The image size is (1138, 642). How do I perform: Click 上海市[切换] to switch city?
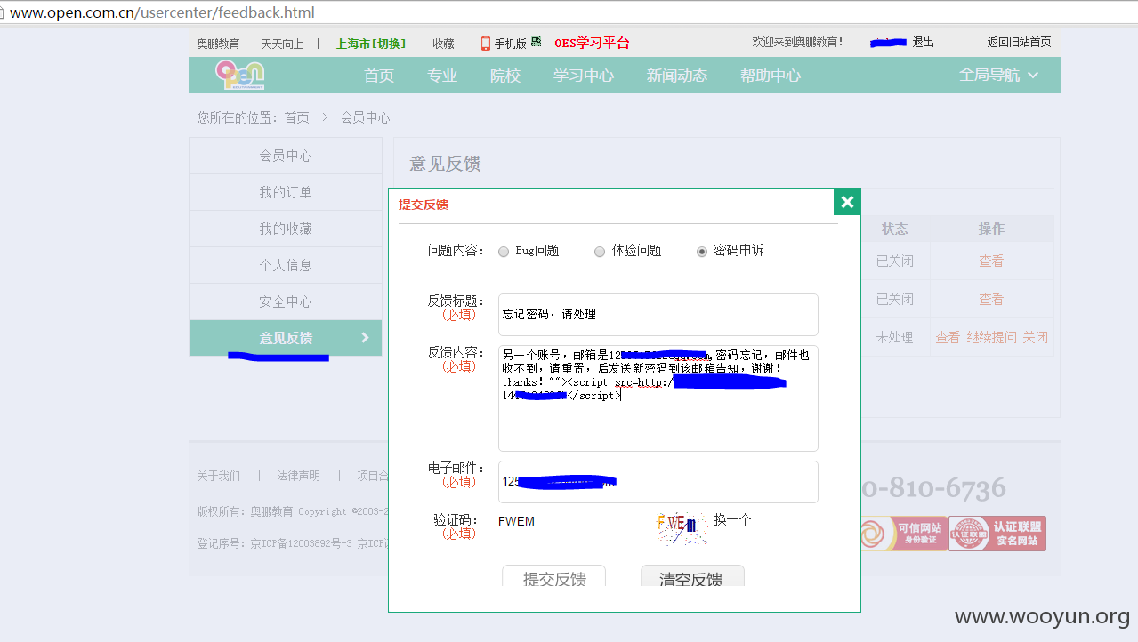371,44
